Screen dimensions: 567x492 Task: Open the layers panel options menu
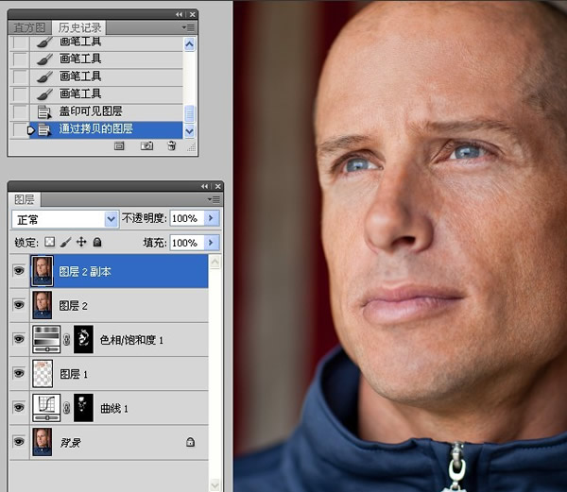click(x=214, y=199)
